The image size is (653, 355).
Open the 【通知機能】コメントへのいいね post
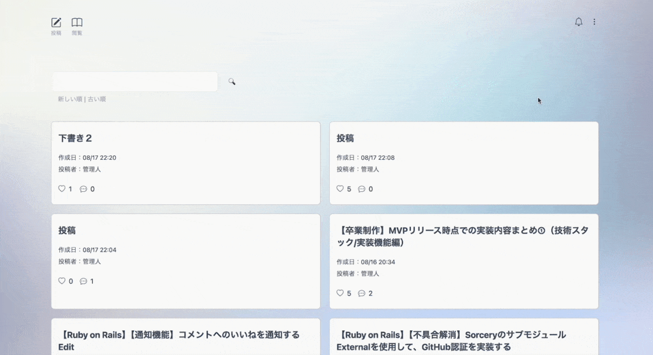(179, 341)
